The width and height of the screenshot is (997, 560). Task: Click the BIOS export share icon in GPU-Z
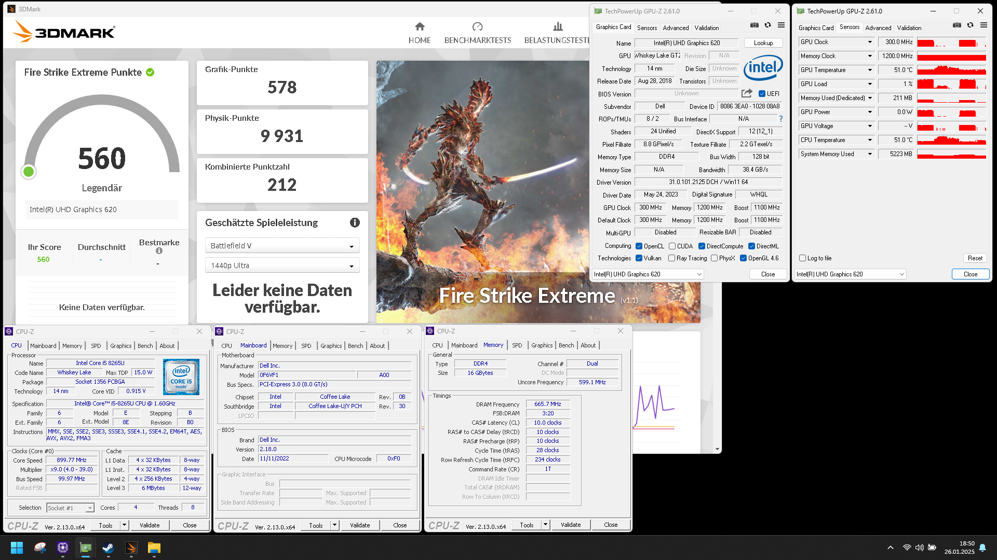(x=747, y=93)
